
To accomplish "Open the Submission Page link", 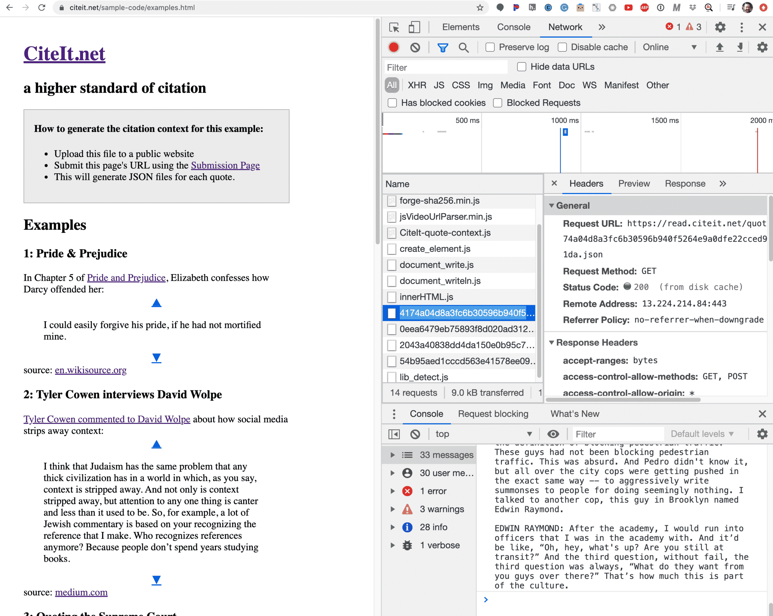I will pyautogui.click(x=225, y=165).
